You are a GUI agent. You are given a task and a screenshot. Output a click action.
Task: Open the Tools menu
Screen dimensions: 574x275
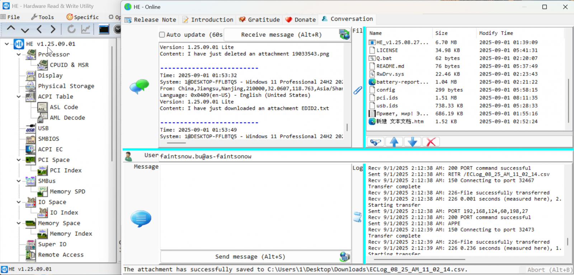[x=42, y=17]
